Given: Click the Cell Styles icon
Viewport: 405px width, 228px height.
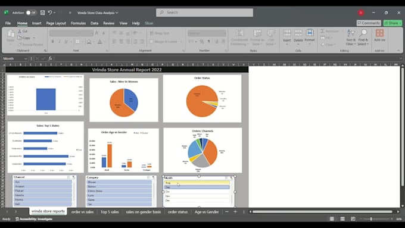Looking at the screenshot, I should click(x=270, y=33).
